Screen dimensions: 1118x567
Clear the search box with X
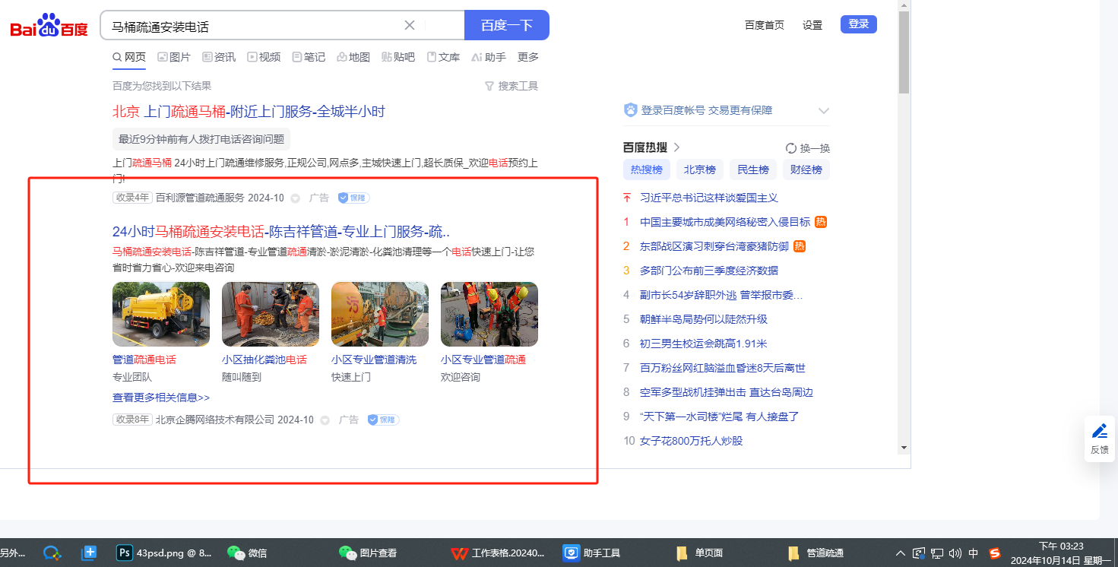pyautogui.click(x=410, y=25)
